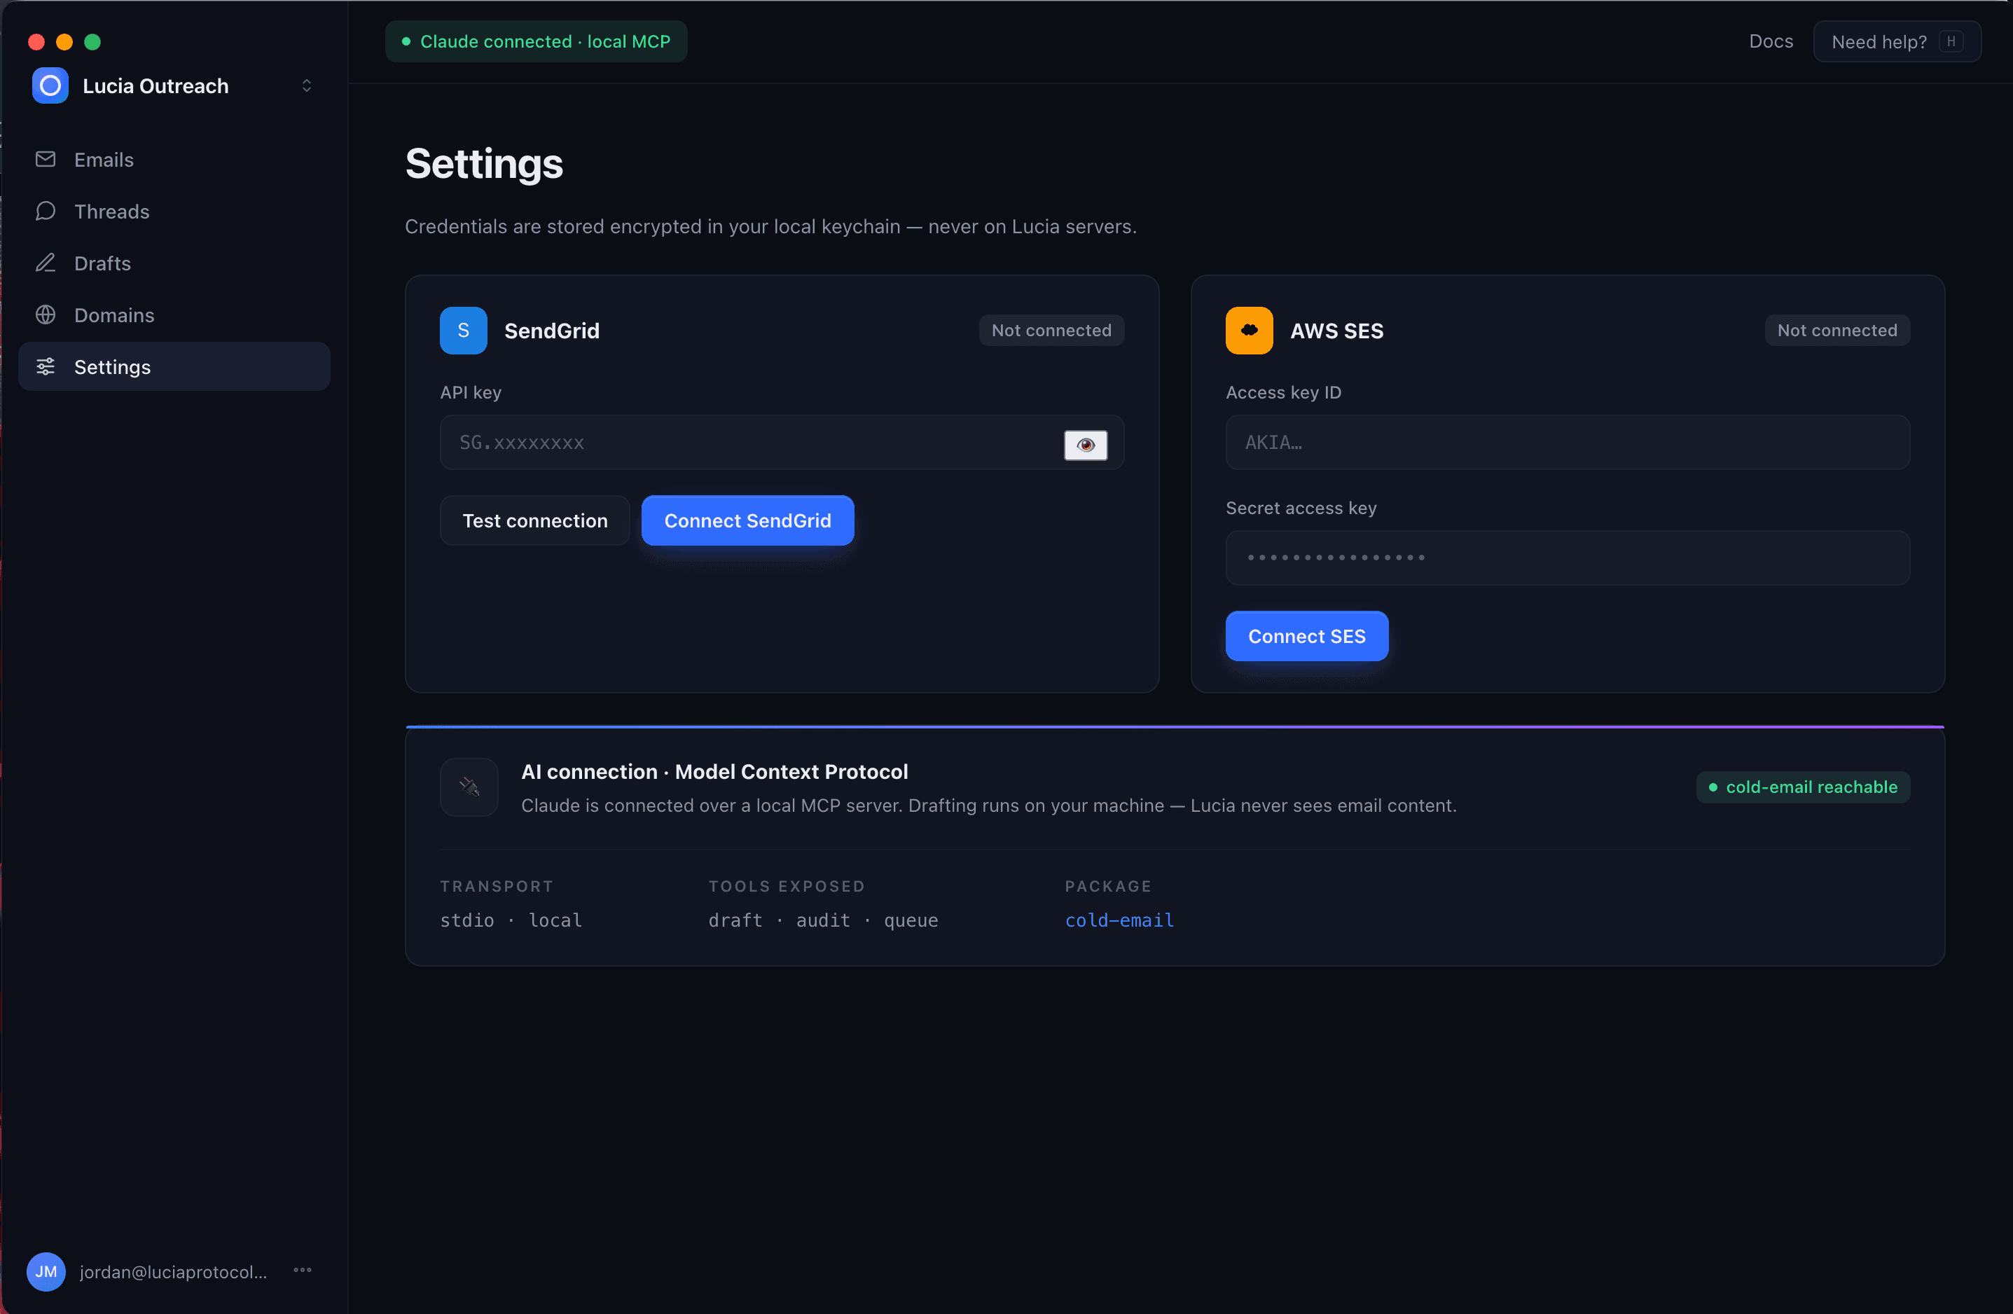Screen dimensions: 2013x1314
Task: Toggle API key visibility eye icon
Action: 1085,445
